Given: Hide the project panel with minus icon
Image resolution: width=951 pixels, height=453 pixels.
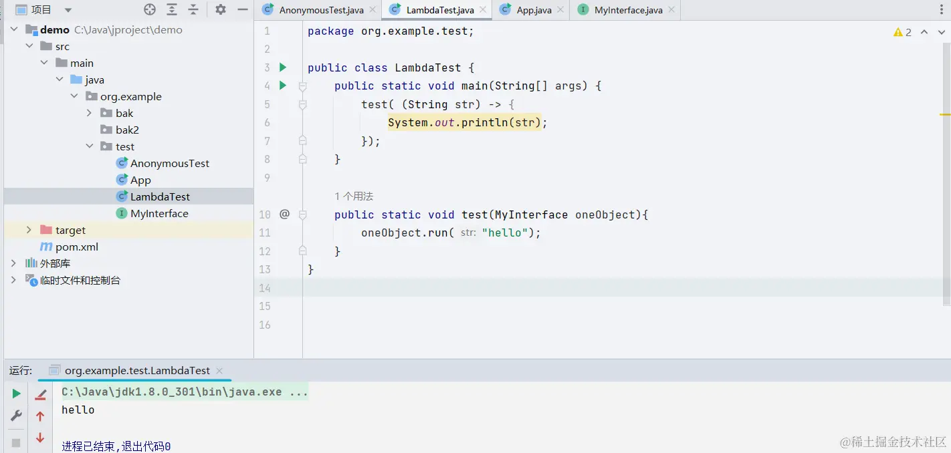Looking at the screenshot, I should 241,9.
